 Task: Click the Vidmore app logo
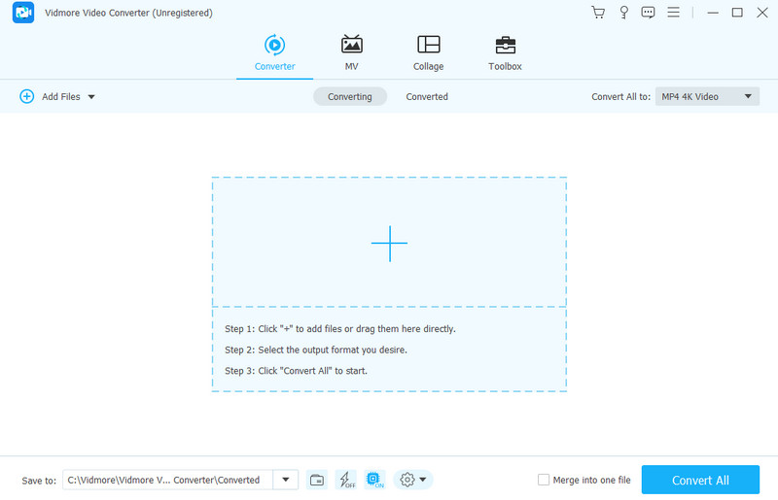pos(22,14)
